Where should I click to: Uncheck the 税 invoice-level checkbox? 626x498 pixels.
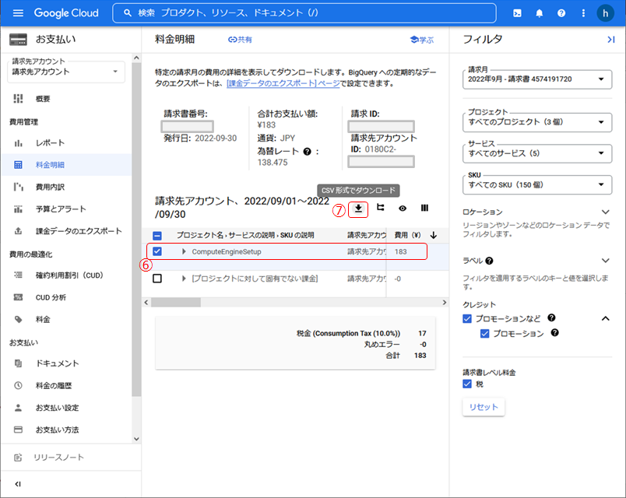click(x=467, y=384)
